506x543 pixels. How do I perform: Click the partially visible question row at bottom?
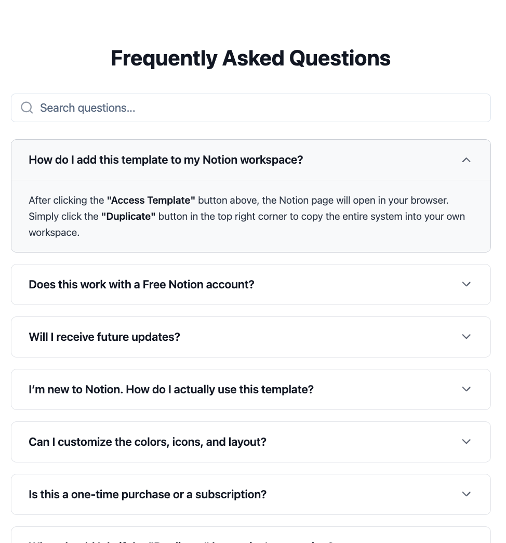250,537
